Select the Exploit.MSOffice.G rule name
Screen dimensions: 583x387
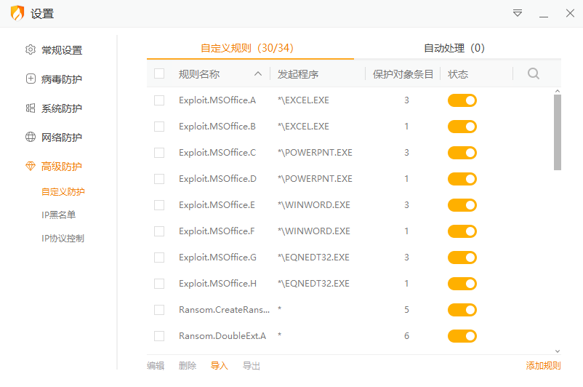tap(217, 257)
